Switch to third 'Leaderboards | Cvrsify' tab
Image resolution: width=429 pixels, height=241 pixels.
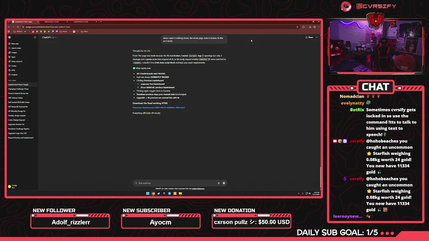pos(83,22)
